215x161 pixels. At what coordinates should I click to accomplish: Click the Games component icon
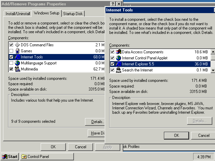pyautogui.click(x=17, y=51)
